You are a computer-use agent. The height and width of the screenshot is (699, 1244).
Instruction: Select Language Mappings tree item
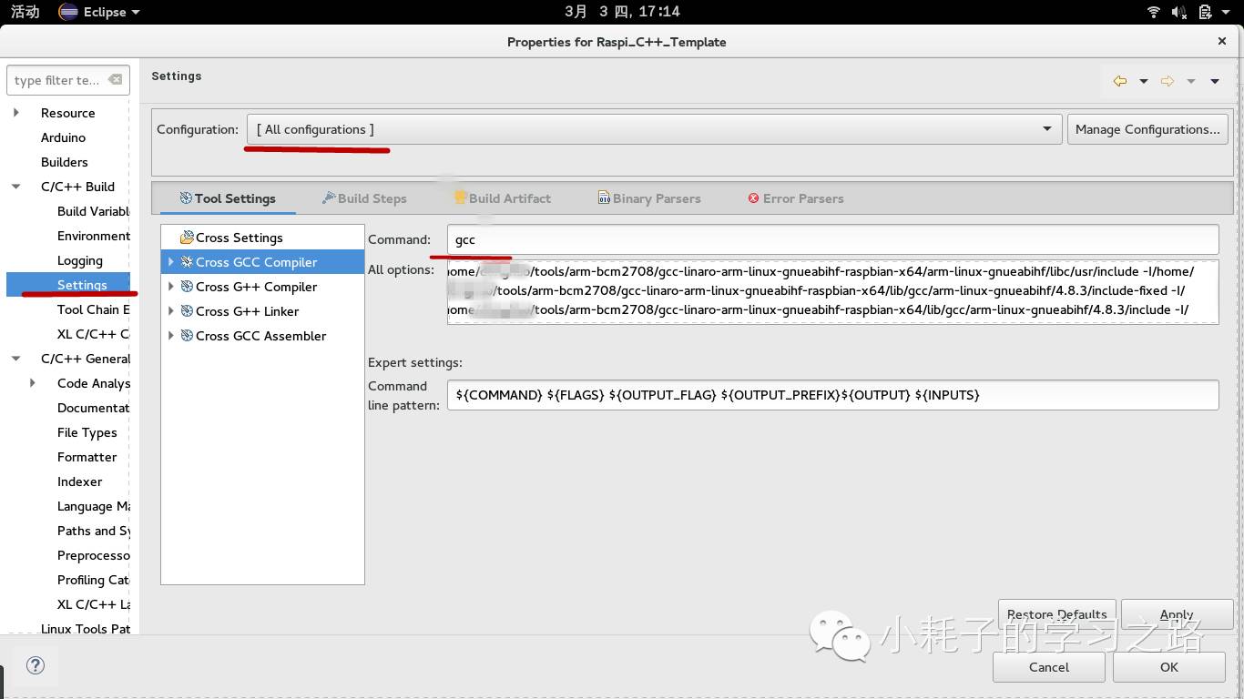click(94, 506)
